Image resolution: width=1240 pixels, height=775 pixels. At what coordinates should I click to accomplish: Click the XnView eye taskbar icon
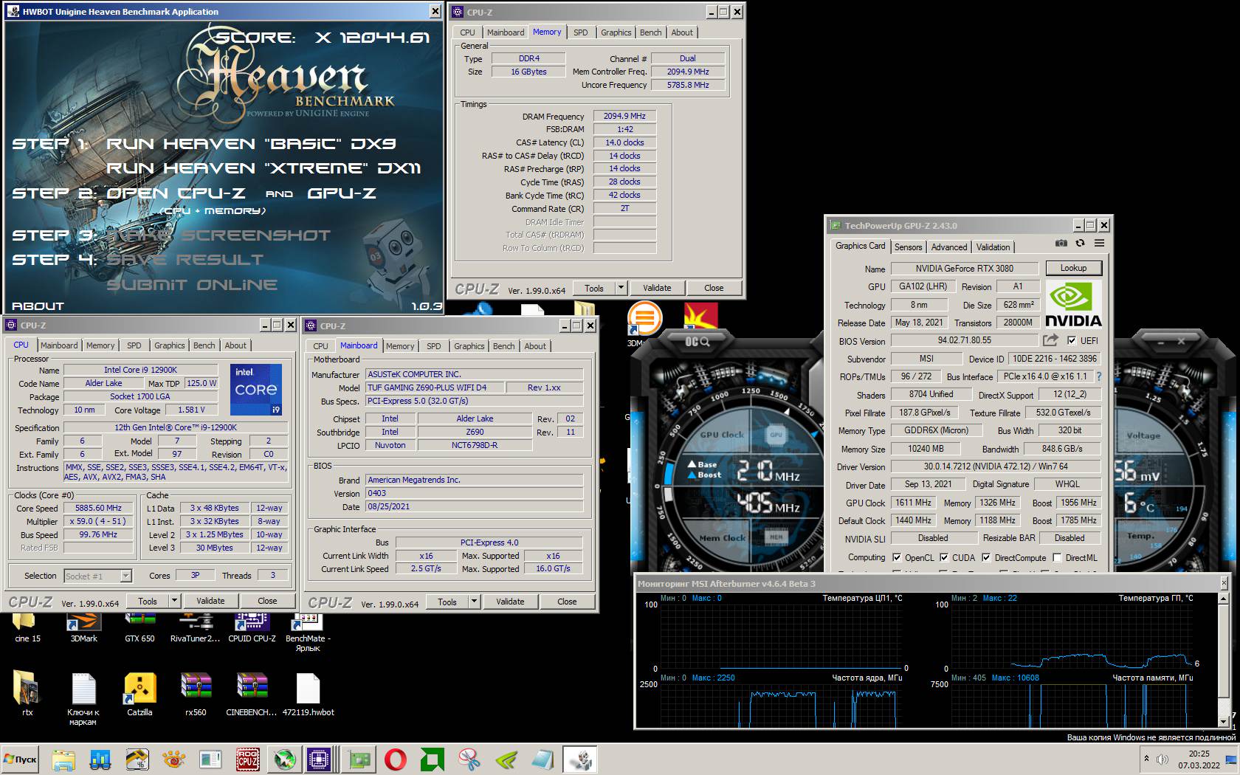[174, 759]
